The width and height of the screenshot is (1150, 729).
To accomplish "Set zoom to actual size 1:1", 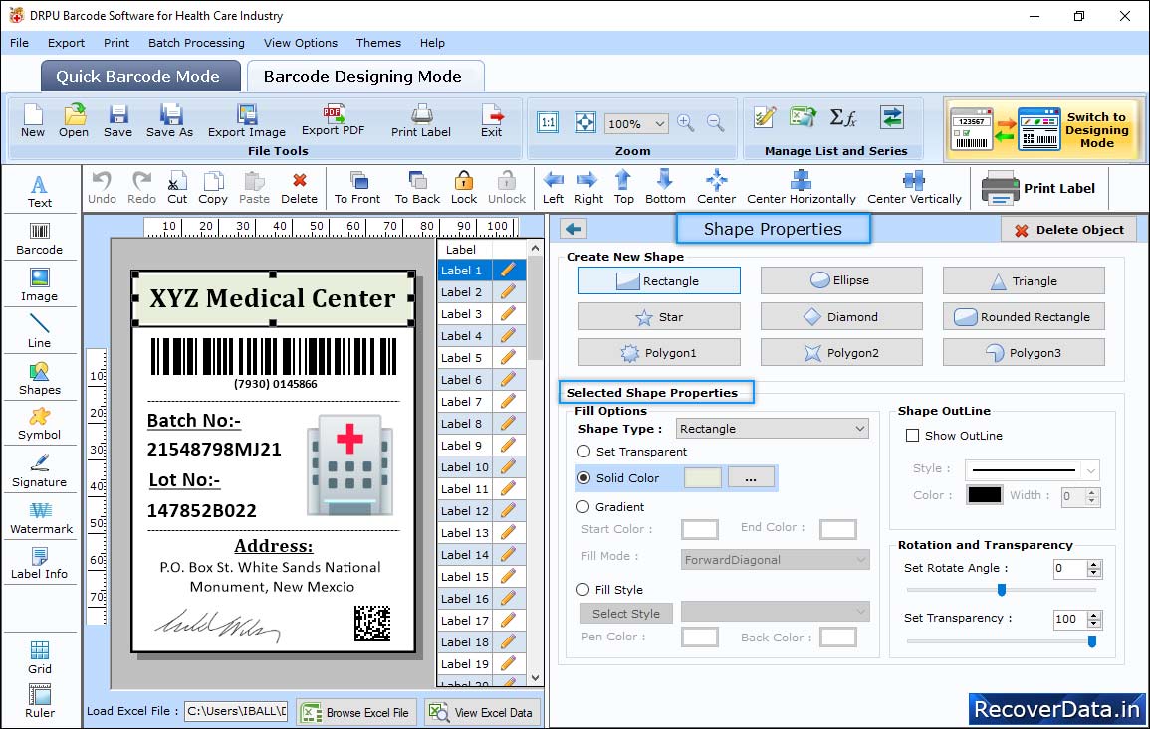I will [x=548, y=123].
